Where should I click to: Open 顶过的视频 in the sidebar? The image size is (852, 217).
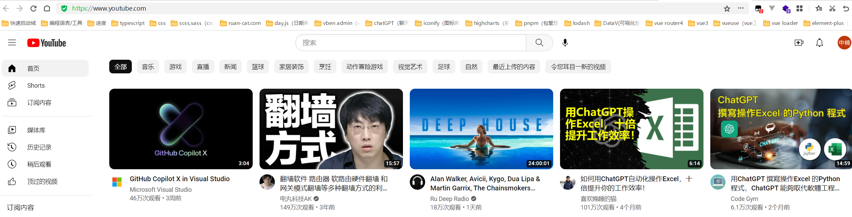[x=45, y=181]
